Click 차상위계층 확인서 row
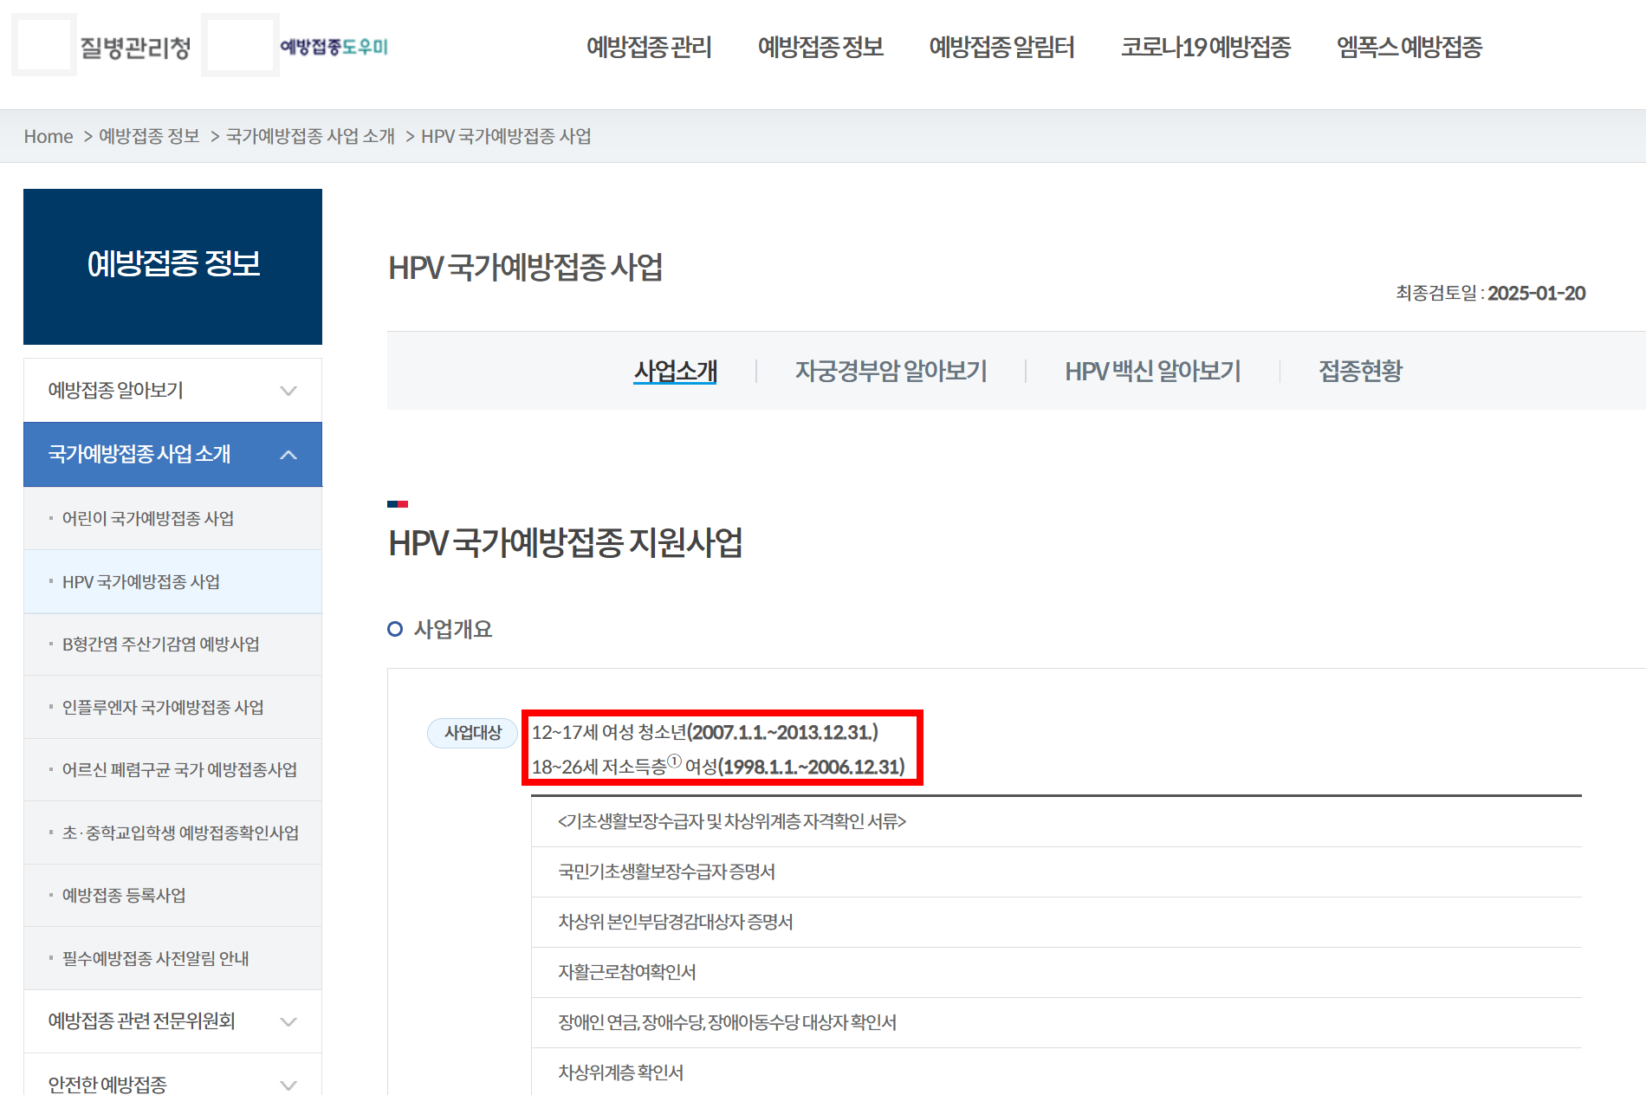Screen dimensions: 1646x1095 [1056, 1072]
